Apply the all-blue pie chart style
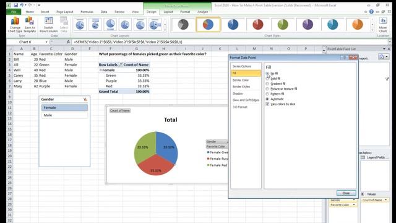396x223 pixels. (233, 25)
